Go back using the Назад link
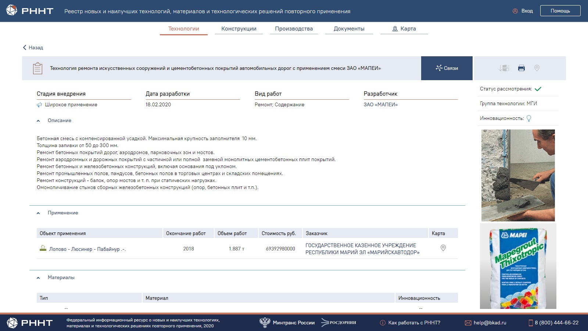The image size is (588, 331). (33, 47)
